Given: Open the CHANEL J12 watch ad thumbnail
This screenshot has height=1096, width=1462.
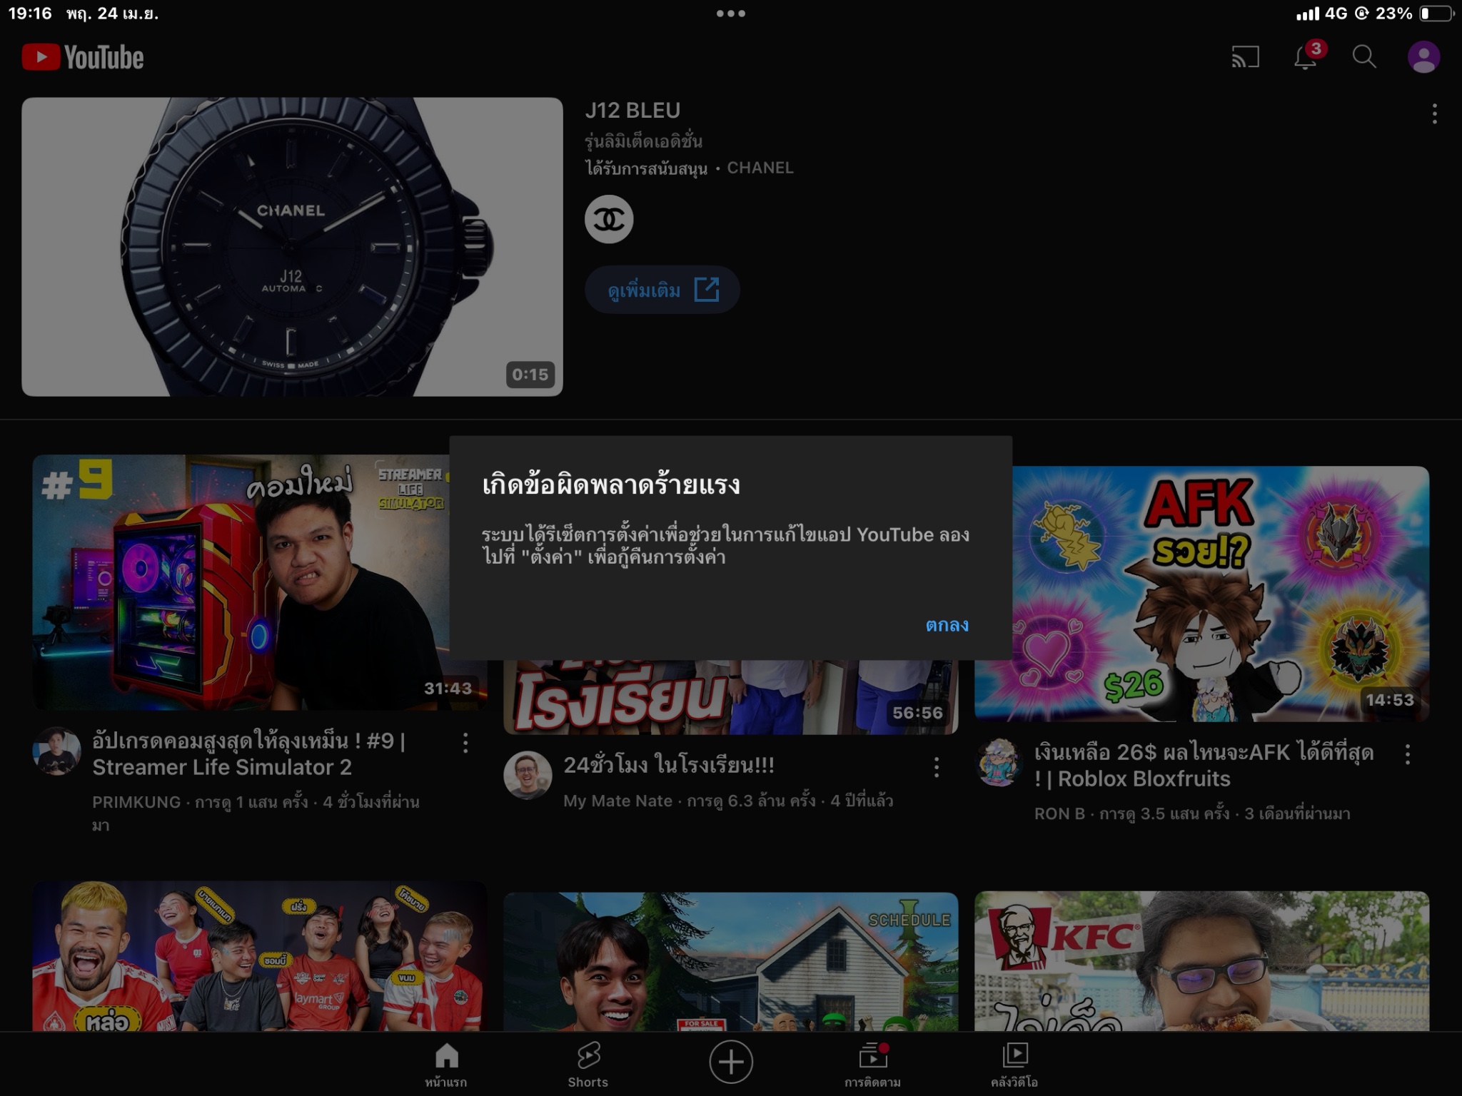Looking at the screenshot, I should click(x=292, y=247).
